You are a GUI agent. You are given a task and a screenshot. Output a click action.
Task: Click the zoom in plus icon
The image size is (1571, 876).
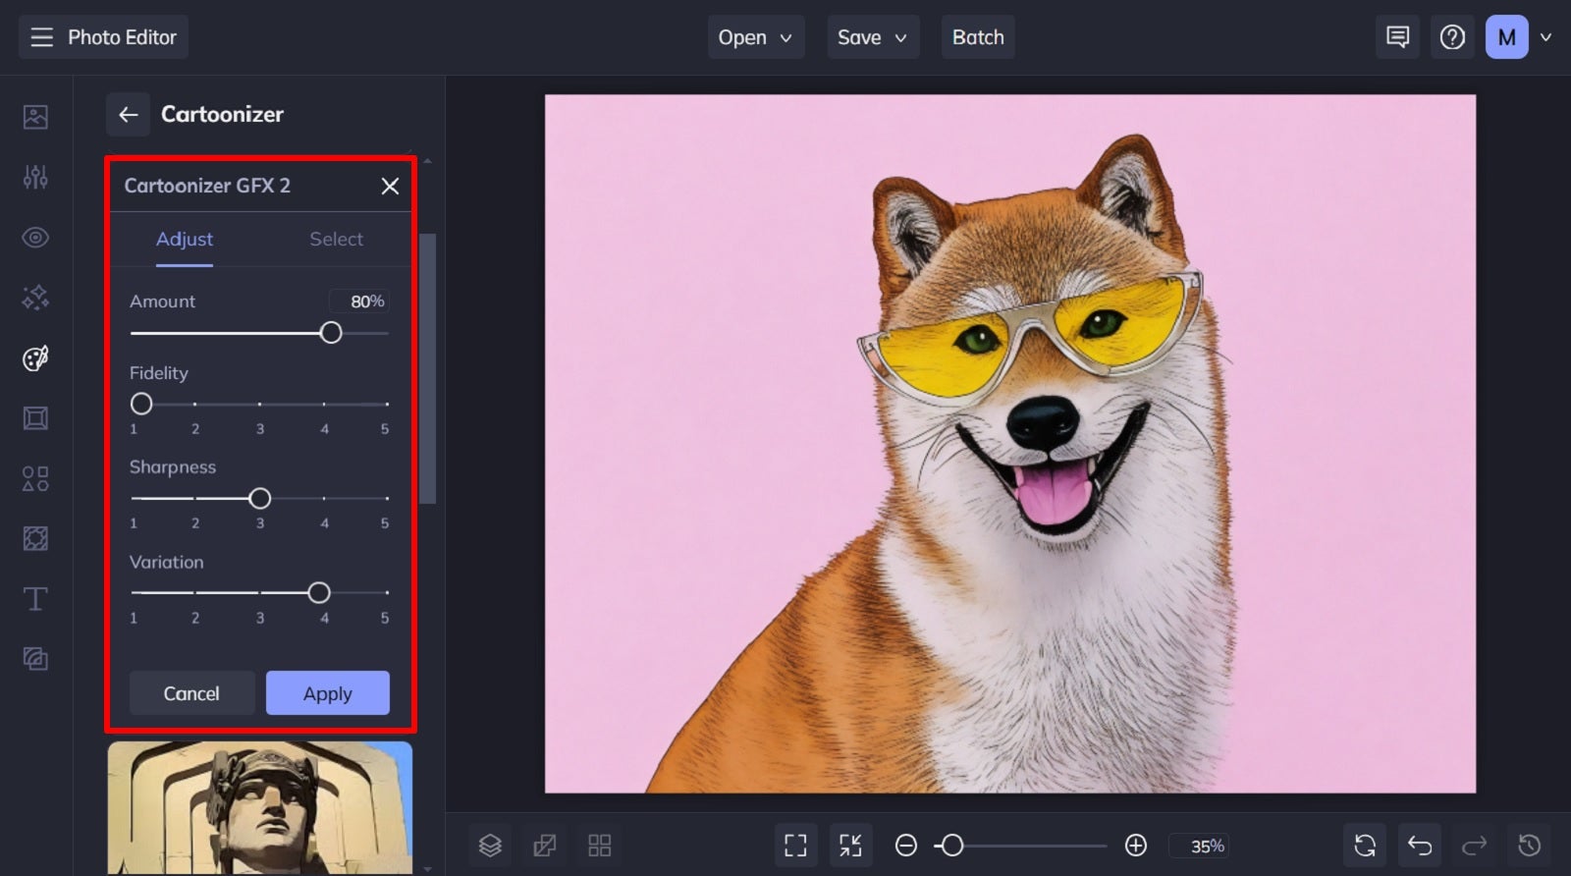(1136, 846)
